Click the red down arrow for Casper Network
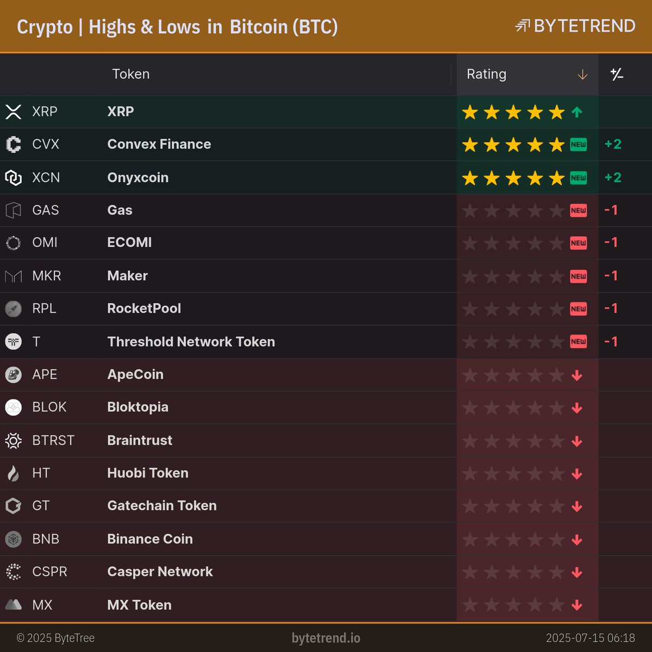Image resolution: width=652 pixels, height=652 pixels. tap(577, 572)
